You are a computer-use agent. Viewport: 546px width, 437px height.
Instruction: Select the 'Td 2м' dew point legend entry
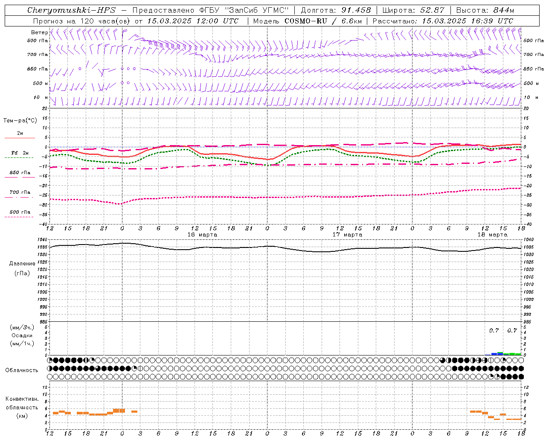point(20,153)
